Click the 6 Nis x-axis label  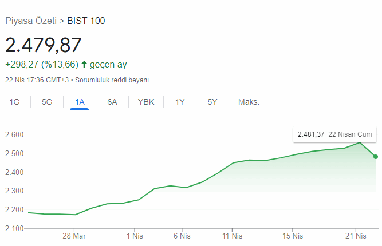[182, 236]
